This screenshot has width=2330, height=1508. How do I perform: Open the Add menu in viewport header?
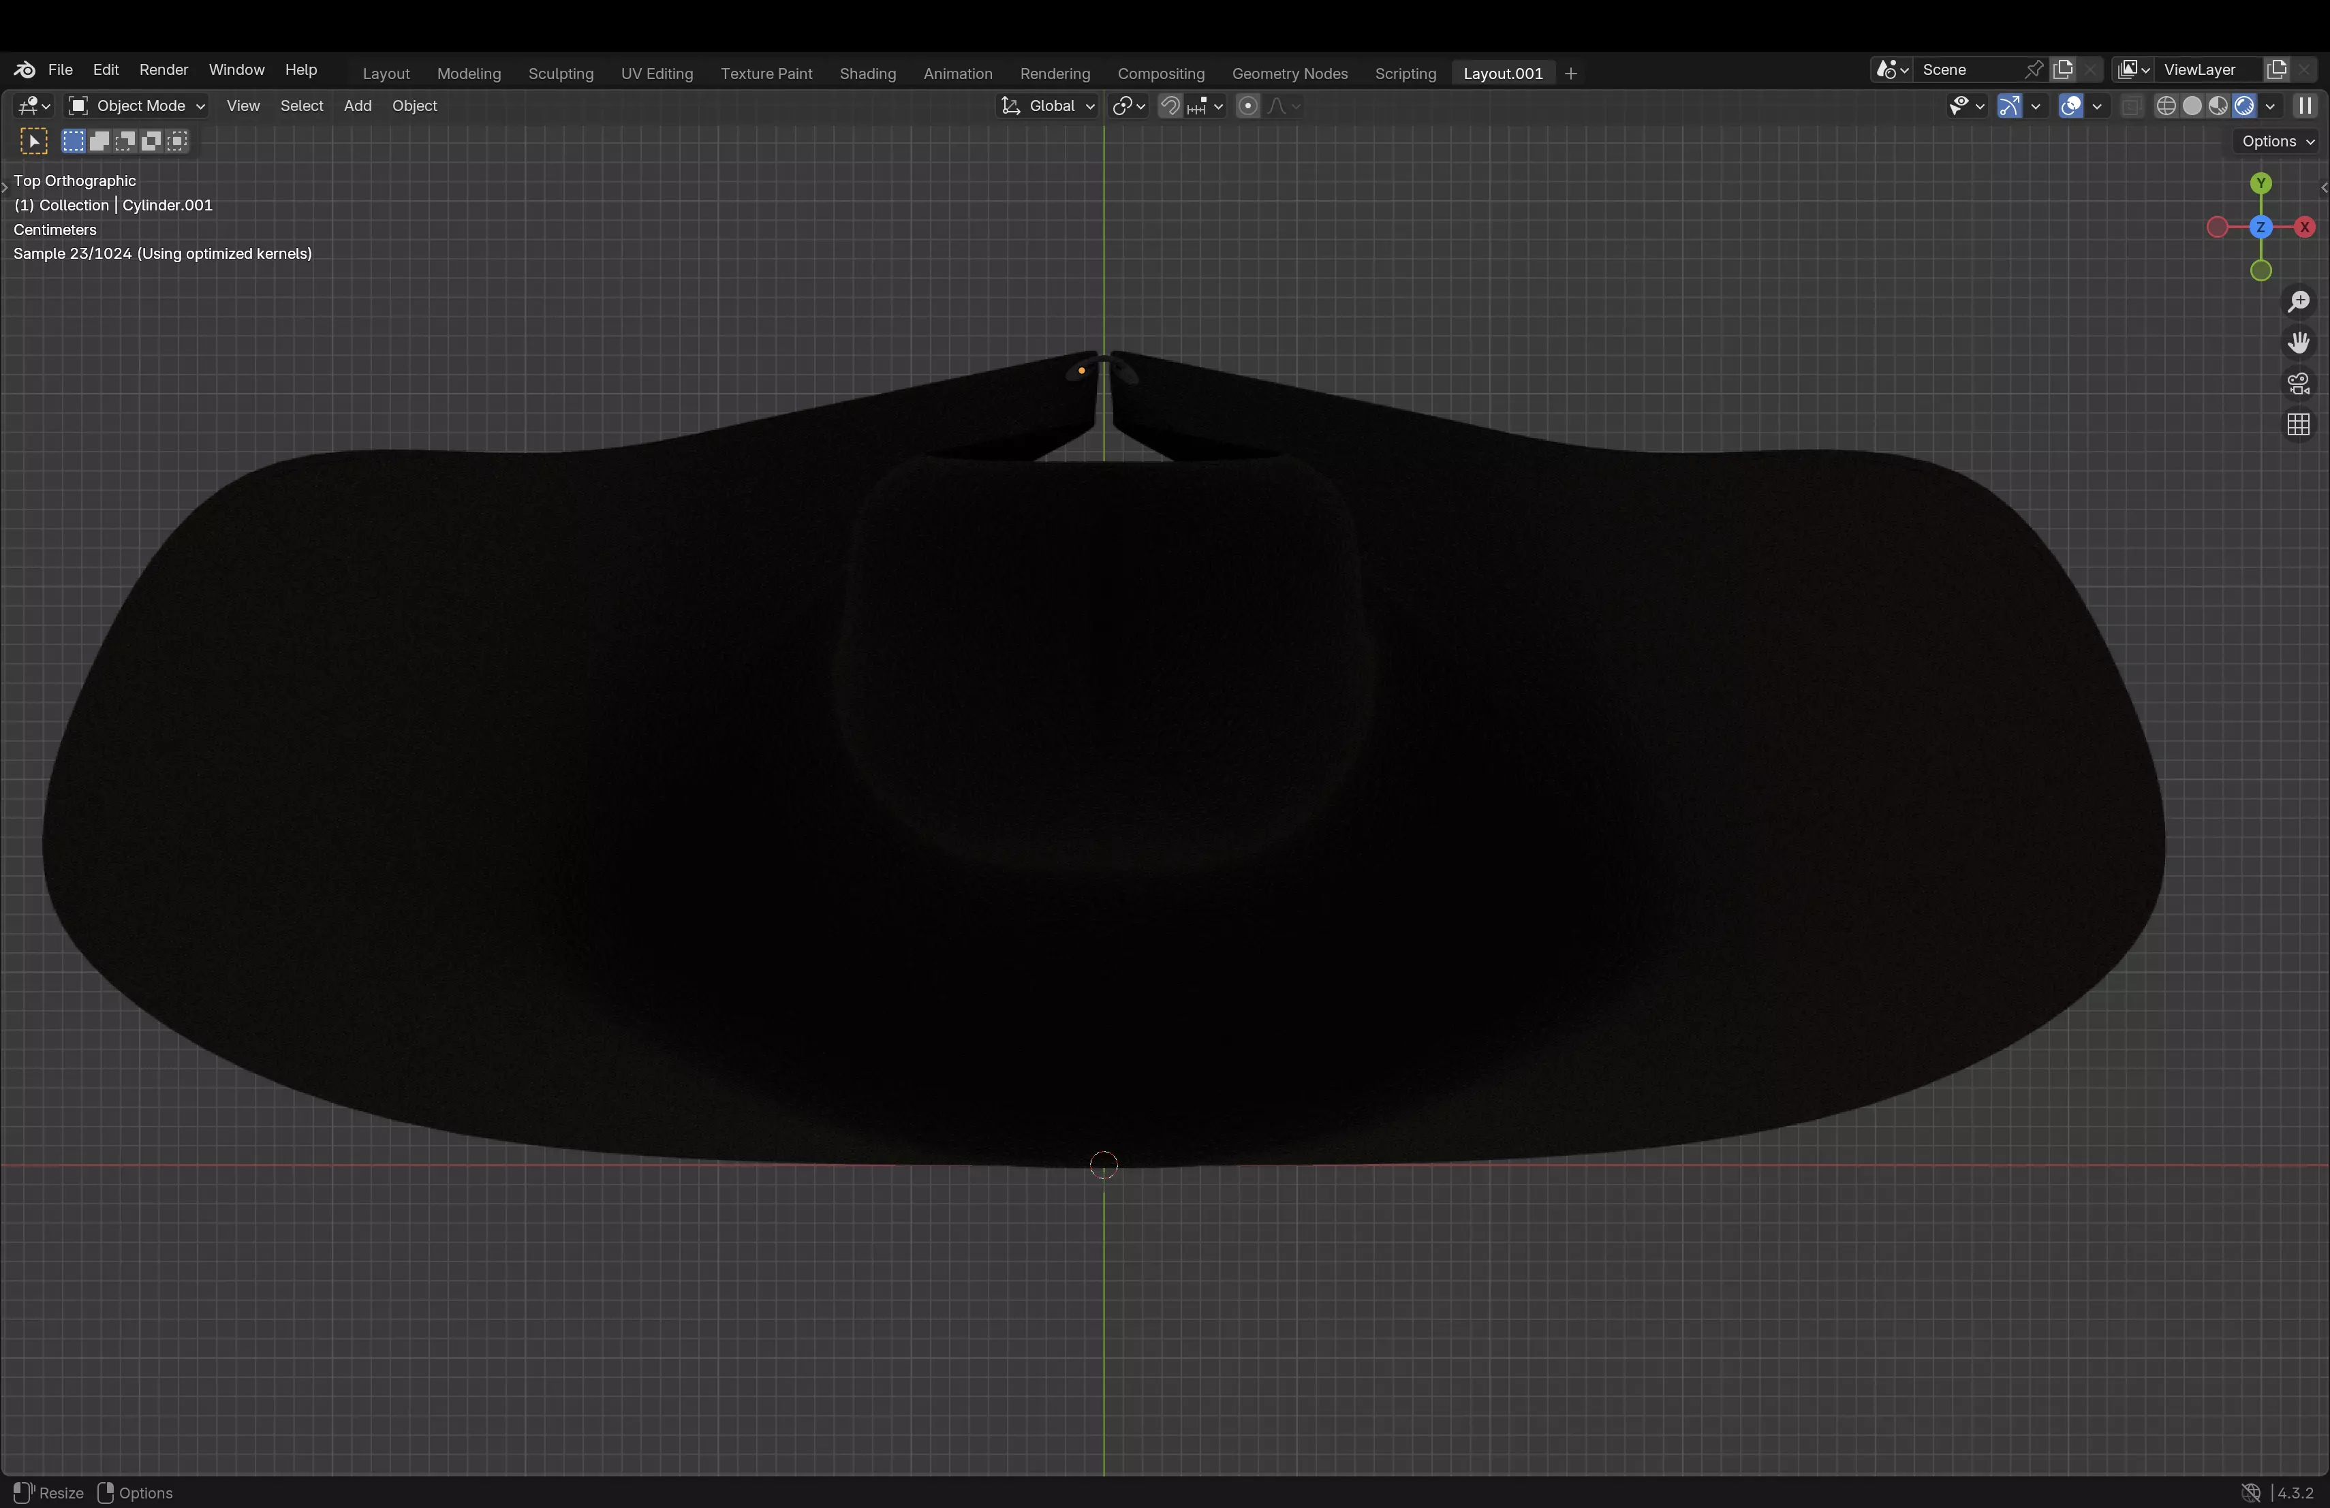click(357, 106)
